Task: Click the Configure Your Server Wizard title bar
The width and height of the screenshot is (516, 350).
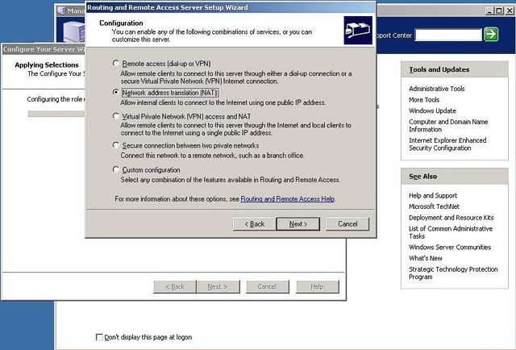Action: pyautogui.click(x=44, y=49)
